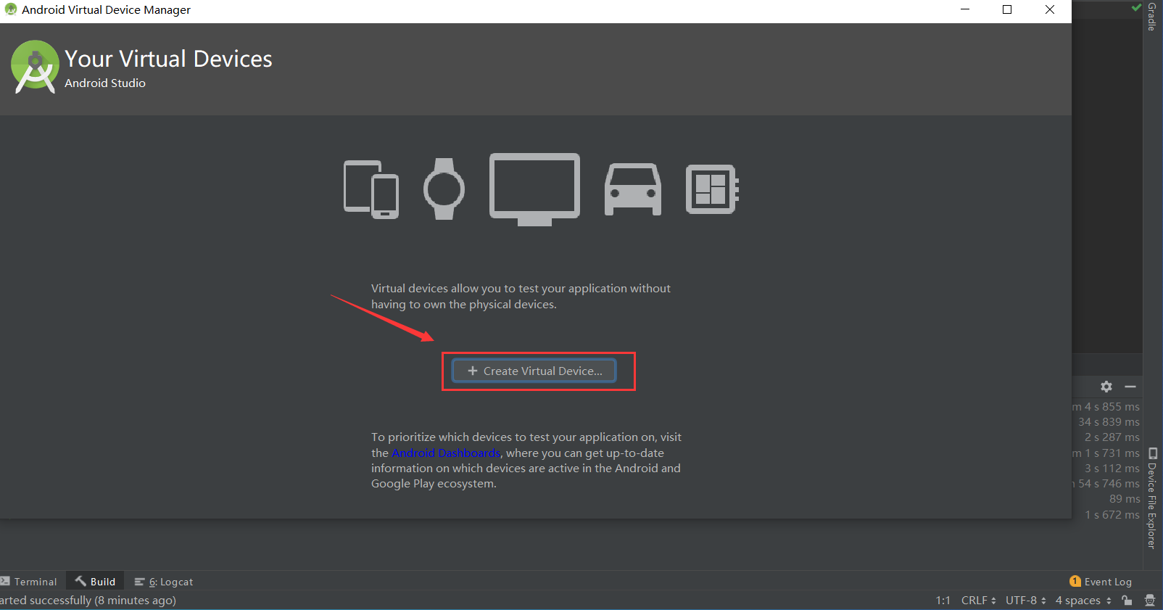This screenshot has height=610, width=1163.
Task: Click the green checkmark inspection indicator
Action: (x=1136, y=7)
